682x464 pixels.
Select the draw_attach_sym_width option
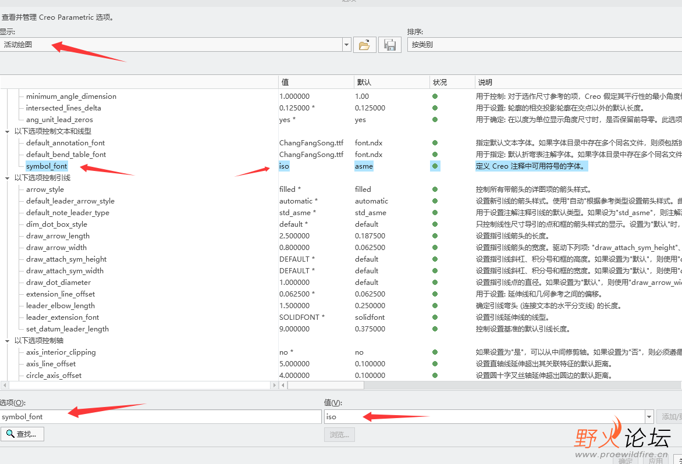pyautogui.click(x=65, y=271)
